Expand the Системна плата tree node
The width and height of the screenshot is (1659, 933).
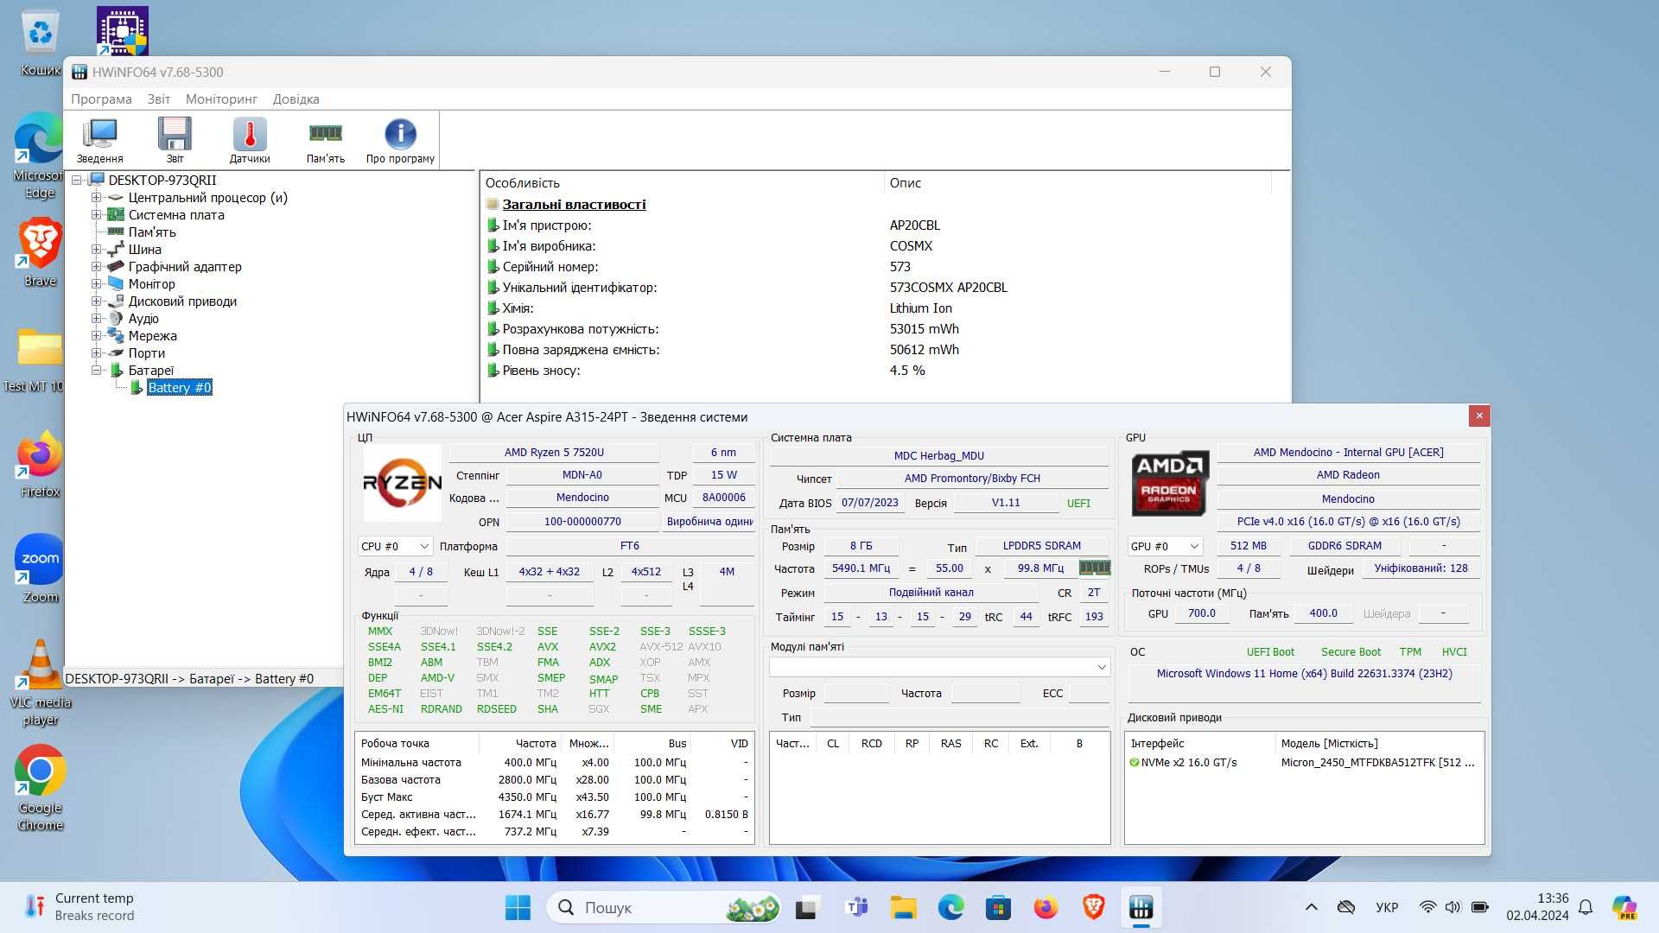point(97,214)
